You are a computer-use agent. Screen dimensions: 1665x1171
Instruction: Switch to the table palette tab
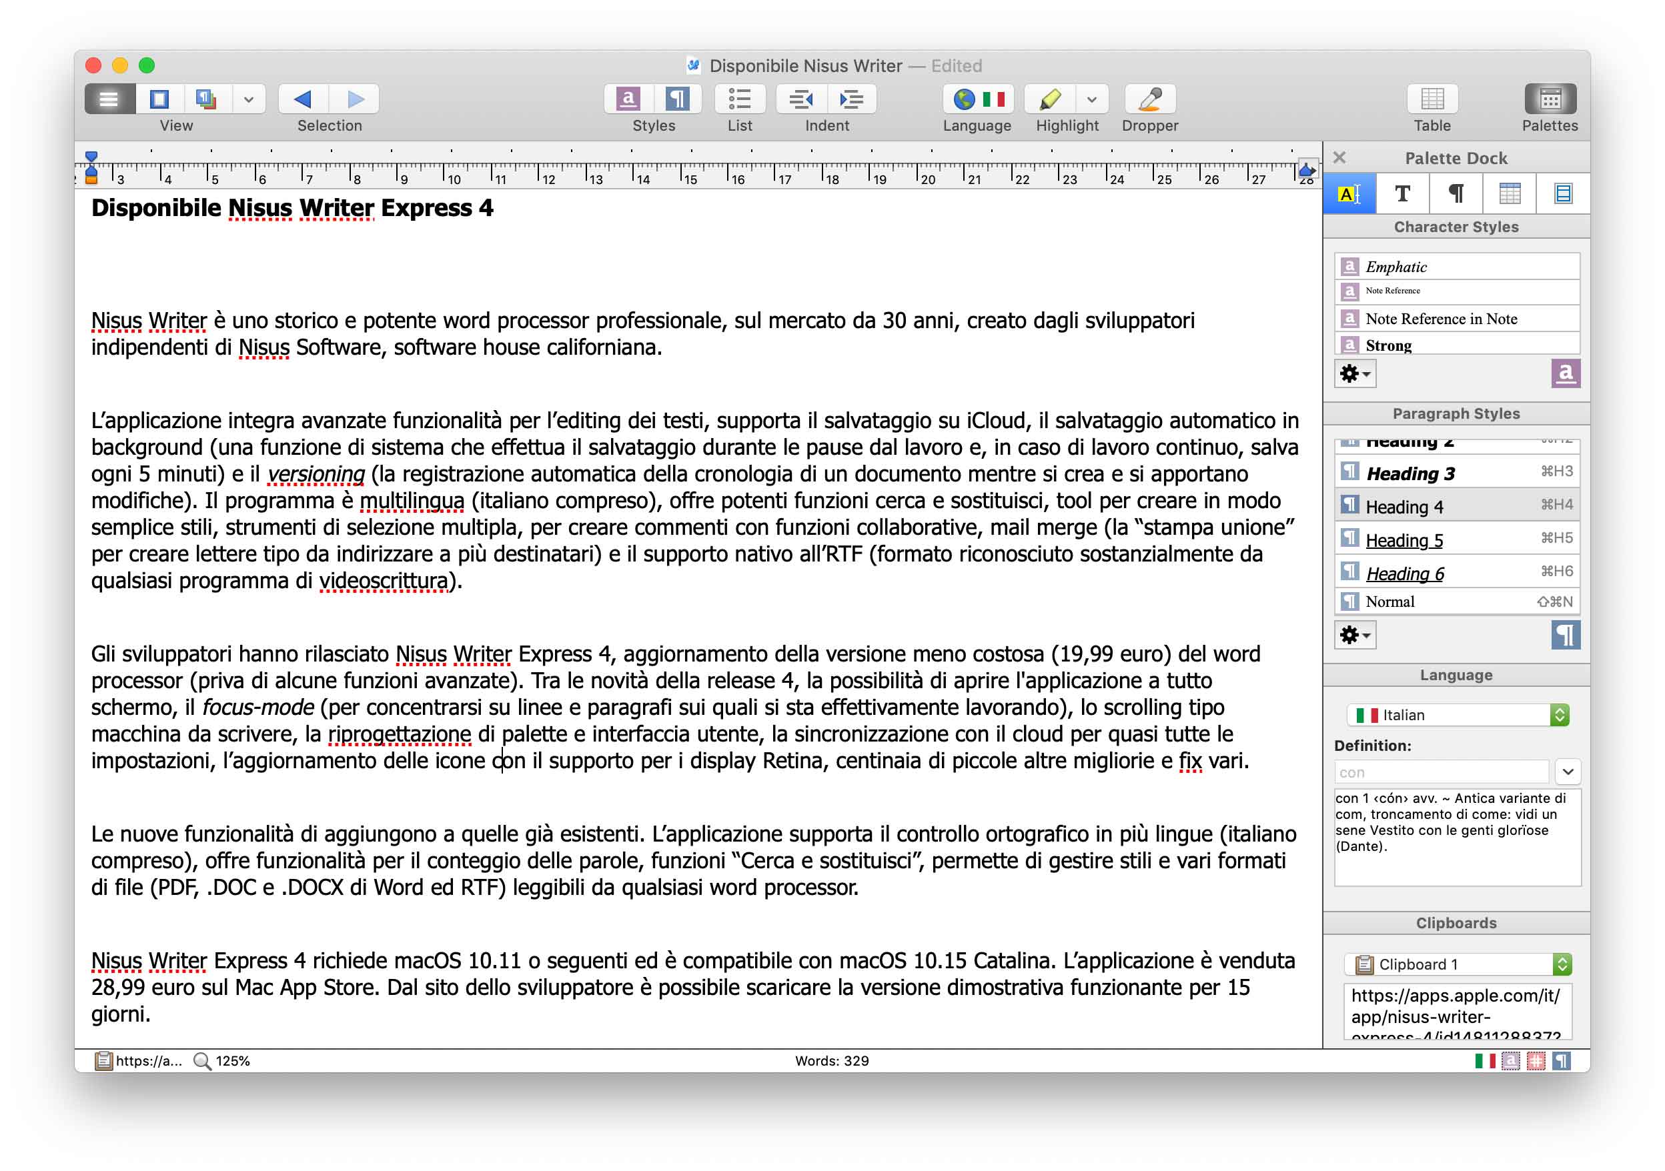(x=1509, y=193)
